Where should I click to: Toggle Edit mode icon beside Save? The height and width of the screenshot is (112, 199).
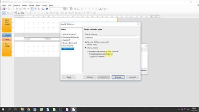pos(9,9)
